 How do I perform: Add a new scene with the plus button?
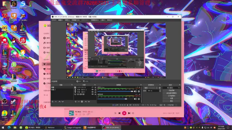pyautogui.click(x=52, y=102)
